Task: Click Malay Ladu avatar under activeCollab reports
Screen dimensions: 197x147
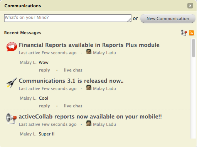Action: tap(89, 123)
